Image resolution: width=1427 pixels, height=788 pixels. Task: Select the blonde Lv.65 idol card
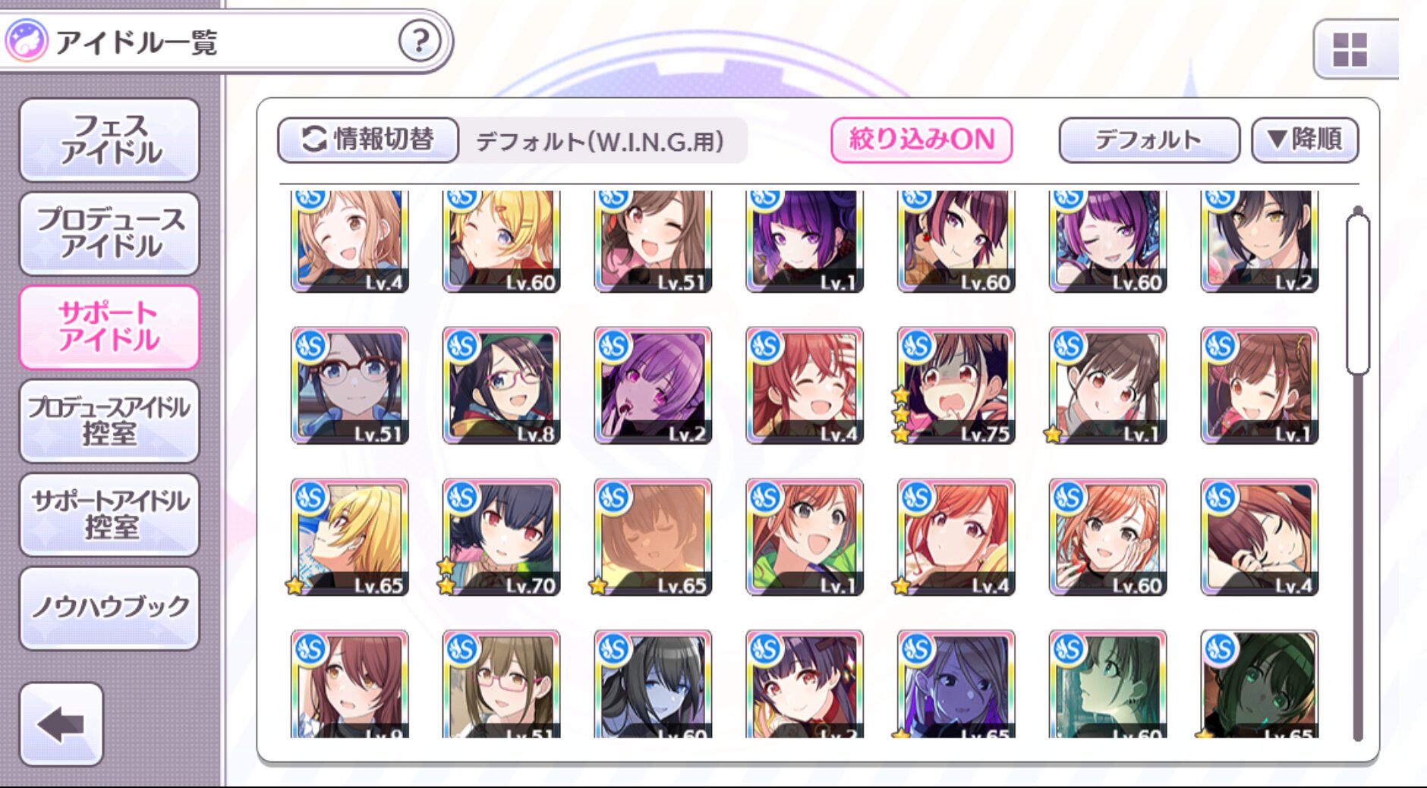tap(349, 537)
